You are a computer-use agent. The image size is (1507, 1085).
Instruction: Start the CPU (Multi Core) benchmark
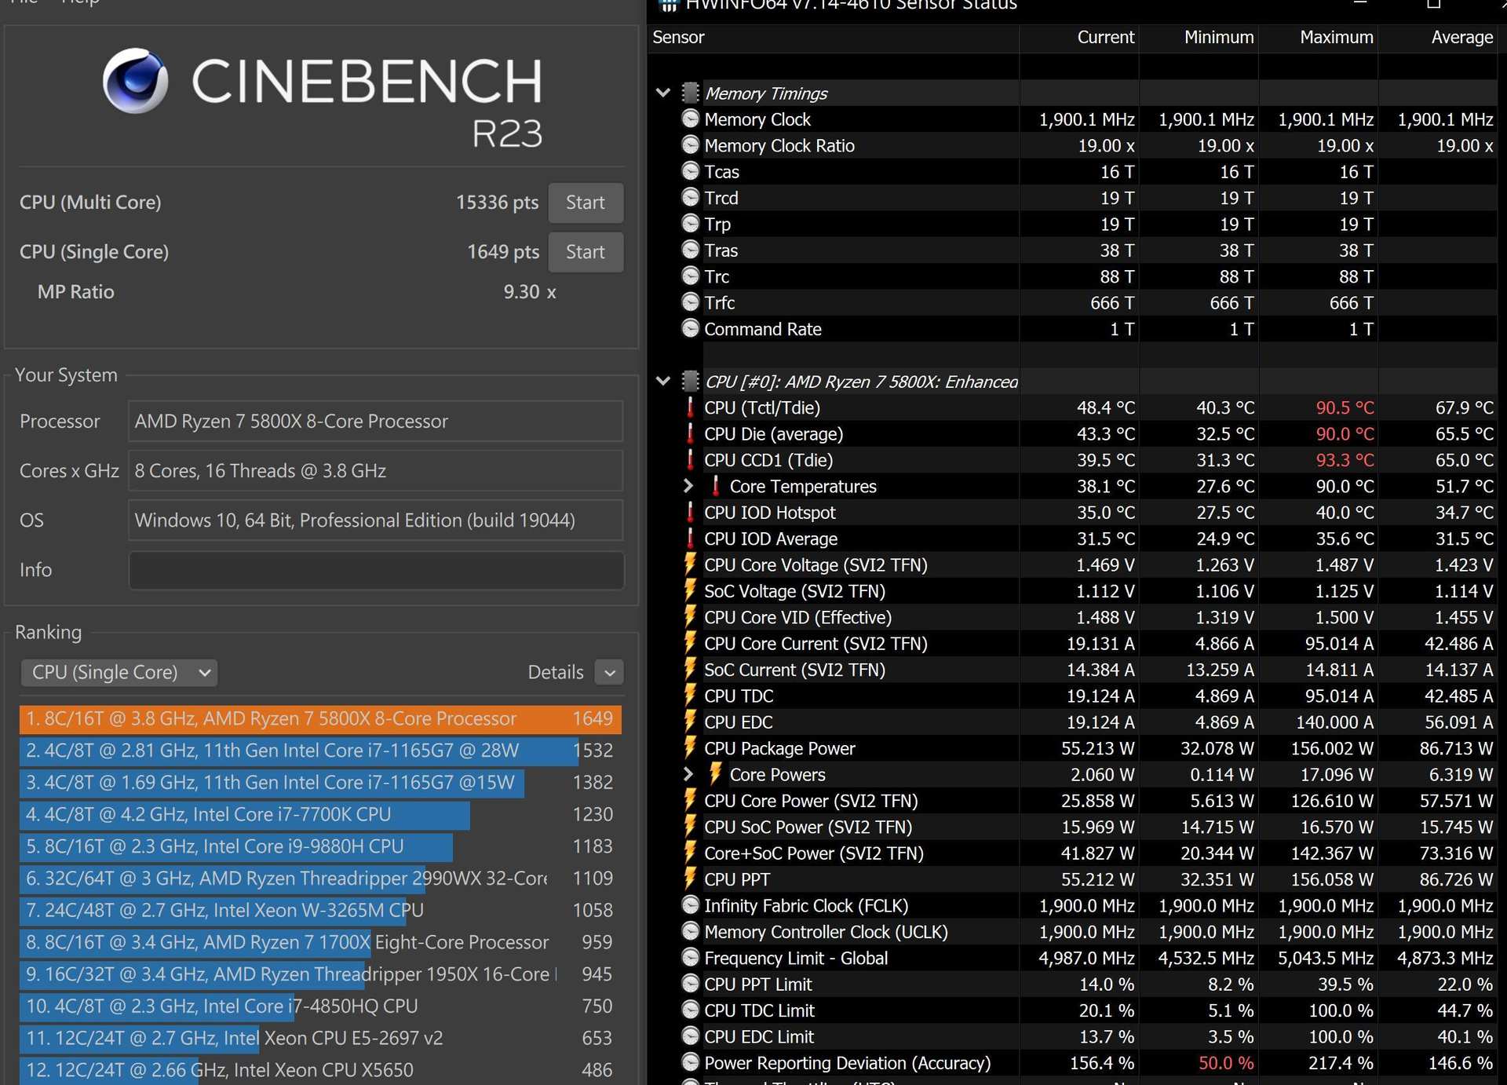pos(586,203)
